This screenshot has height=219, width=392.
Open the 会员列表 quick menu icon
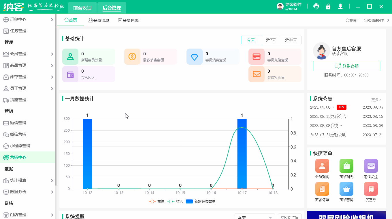pos(322,166)
